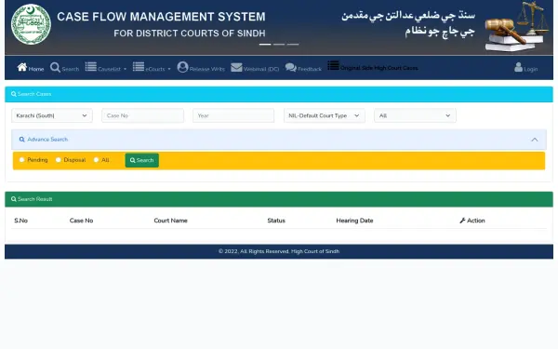This screenshot has height=349, width=558.
Task: Open the Karachi (South) district dropdown
Action: tap(52, 115)
